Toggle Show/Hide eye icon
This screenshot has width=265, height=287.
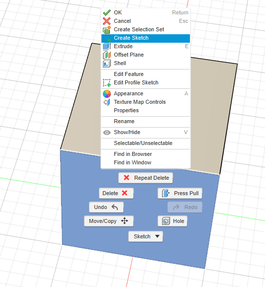click(x=107, y=133)
